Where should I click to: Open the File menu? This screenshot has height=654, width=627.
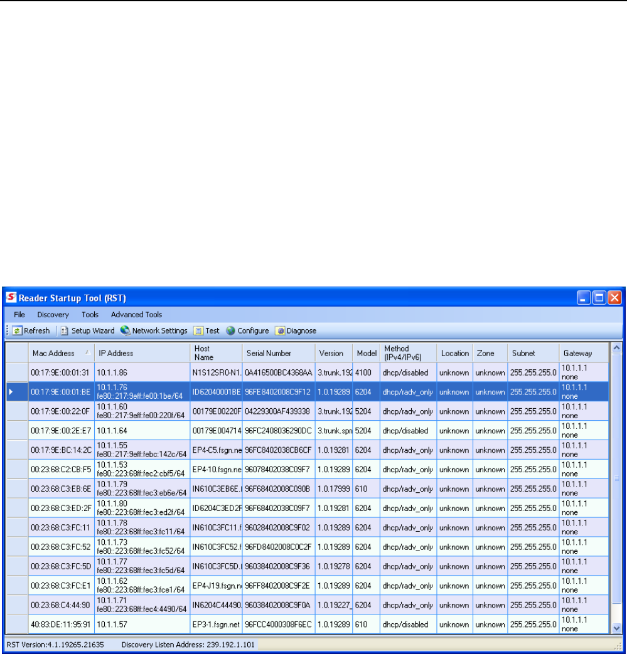(19, 315)
